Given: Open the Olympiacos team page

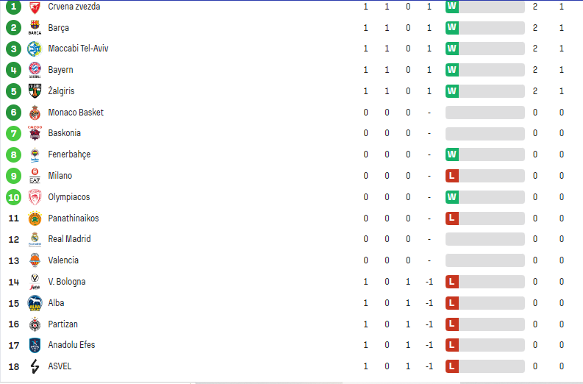Looking at the screenshot, I should coord(69,197).
